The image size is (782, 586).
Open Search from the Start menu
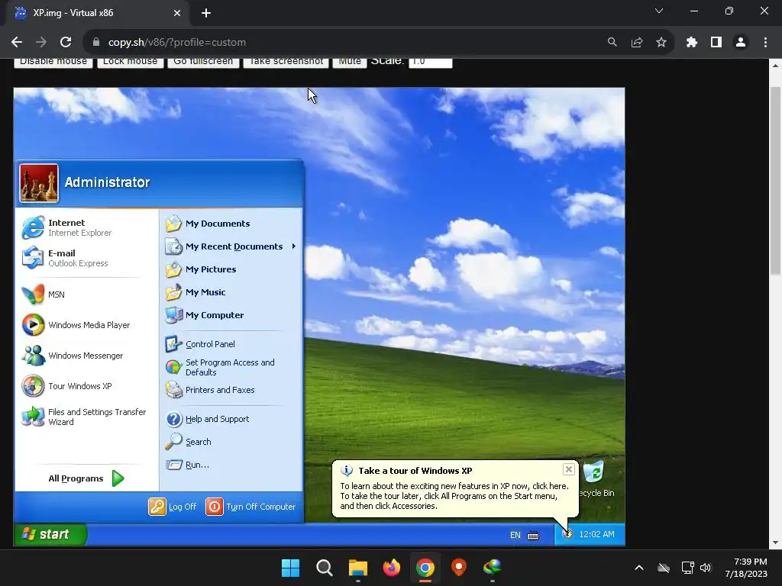click(189, 442)
